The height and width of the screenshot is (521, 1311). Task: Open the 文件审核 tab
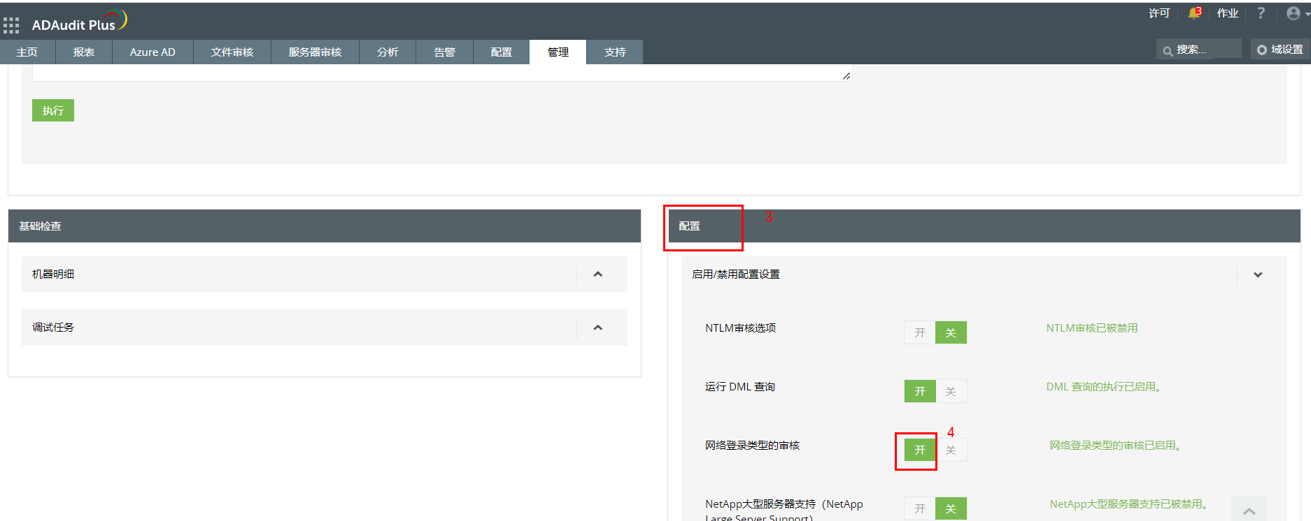(232, 52)
